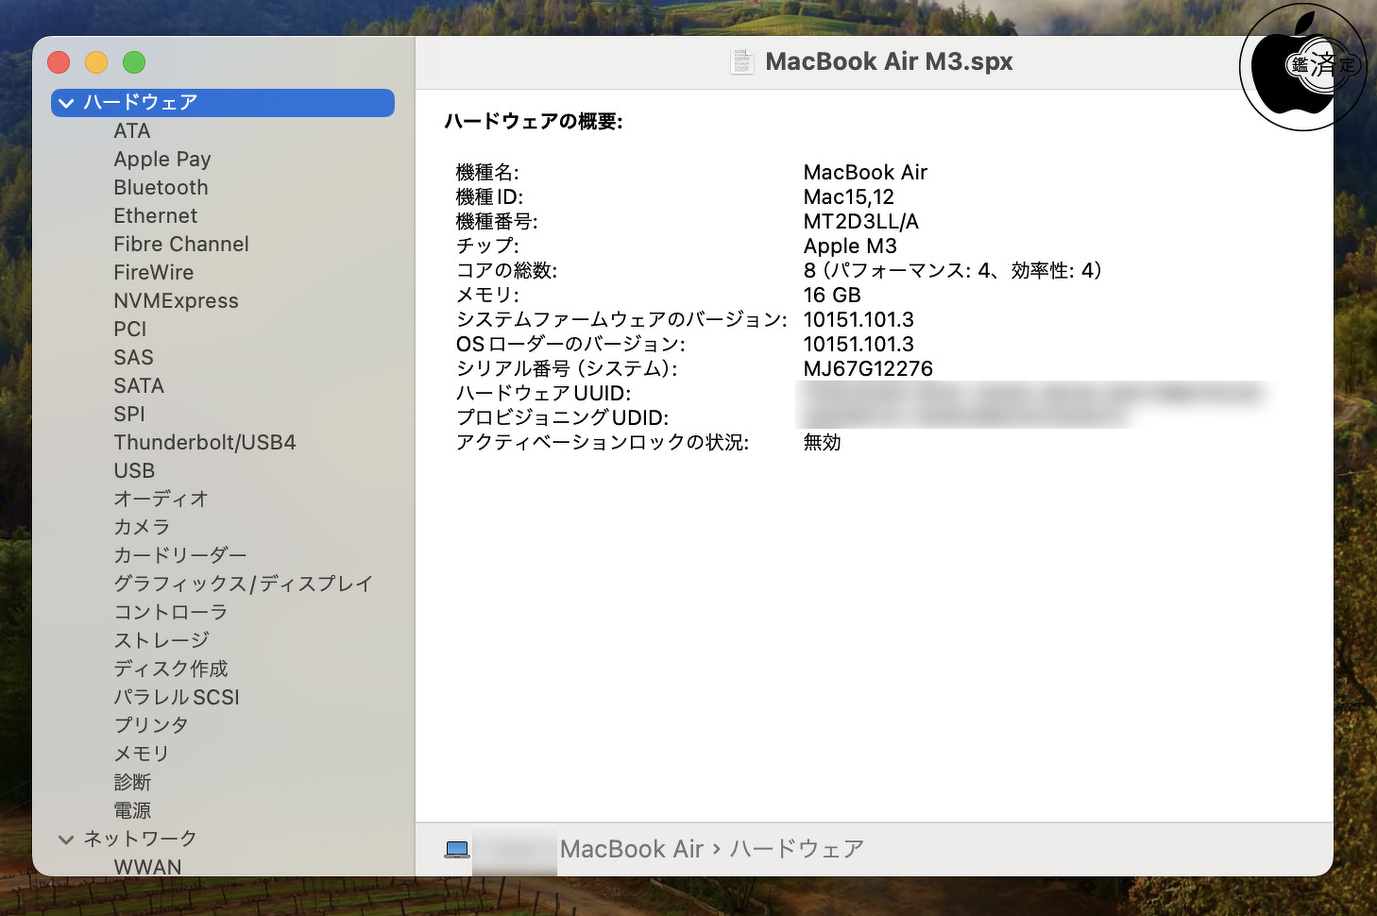Open Apple Pay hardware details
Screen dimensions: 1377x916
[x=162, y=160]
